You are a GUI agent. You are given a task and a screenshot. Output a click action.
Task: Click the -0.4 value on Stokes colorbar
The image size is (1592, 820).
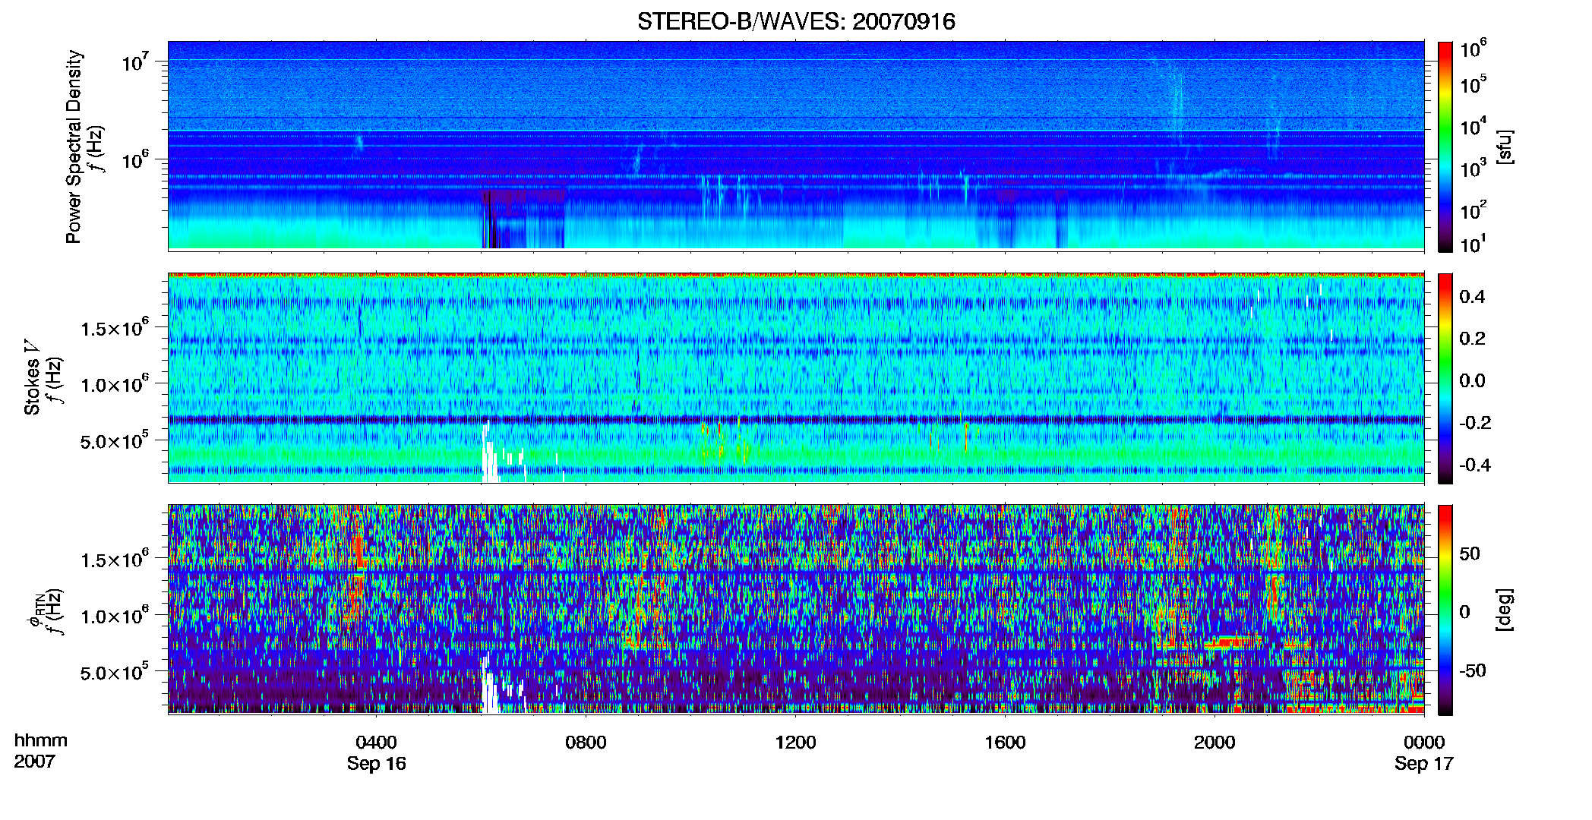[1476, 465]
